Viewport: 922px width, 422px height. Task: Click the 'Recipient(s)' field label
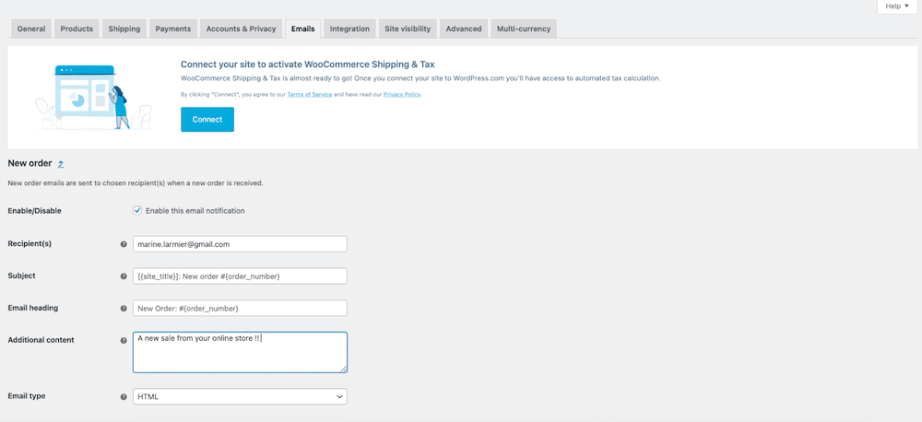click(x=30, y=243)
